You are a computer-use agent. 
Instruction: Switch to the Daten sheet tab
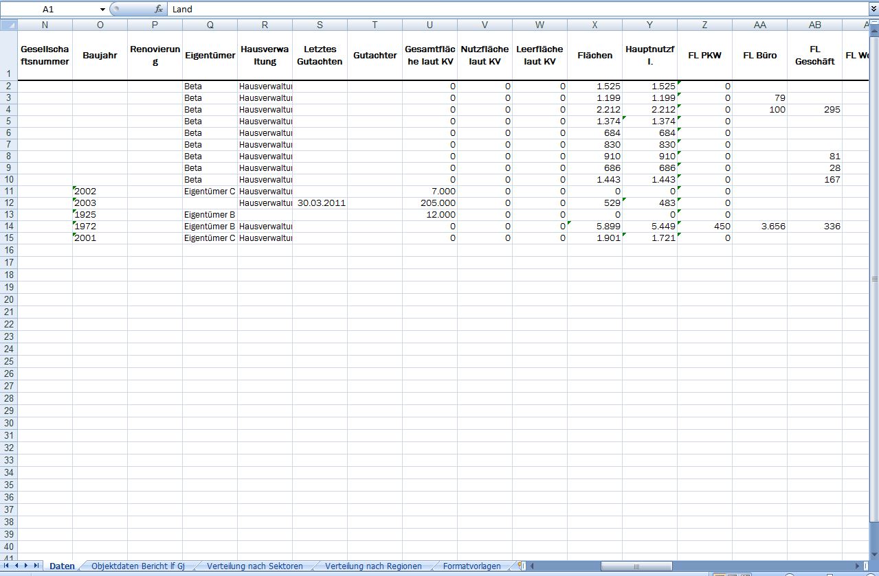[x=62, y=566]
